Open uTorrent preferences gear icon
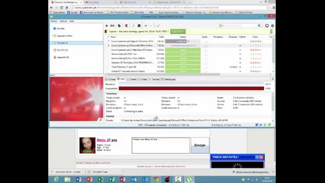 tap(272, 26)
